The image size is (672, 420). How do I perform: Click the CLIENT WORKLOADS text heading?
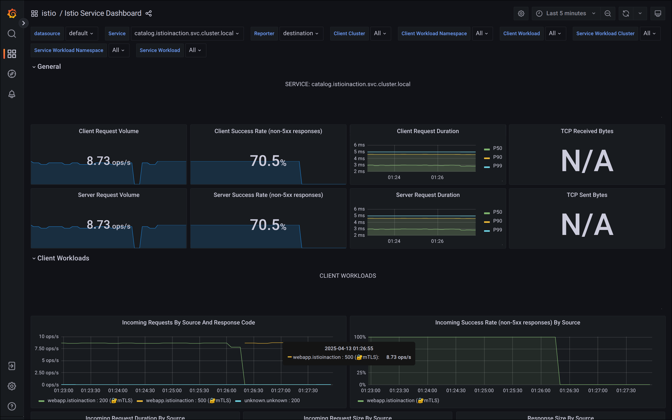tap(348, 276)
